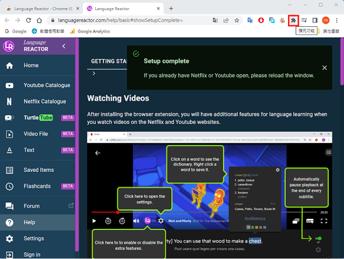Click the Saved Items list icon
Viewport: 344px width, 259px height.
[x=10, y=171]
